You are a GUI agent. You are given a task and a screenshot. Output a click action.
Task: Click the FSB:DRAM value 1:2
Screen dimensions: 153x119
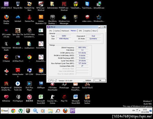tap(82, 50)
